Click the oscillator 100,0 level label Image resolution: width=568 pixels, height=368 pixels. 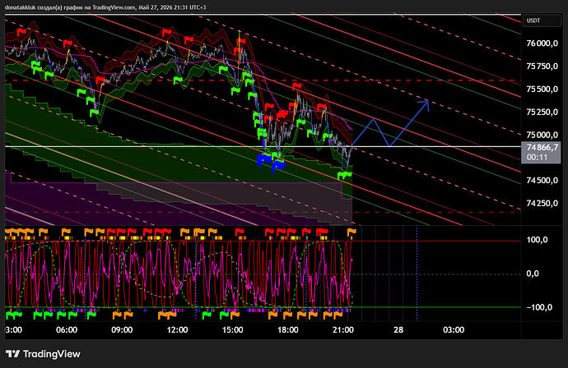pyautogui.click(x=537, y=240)
